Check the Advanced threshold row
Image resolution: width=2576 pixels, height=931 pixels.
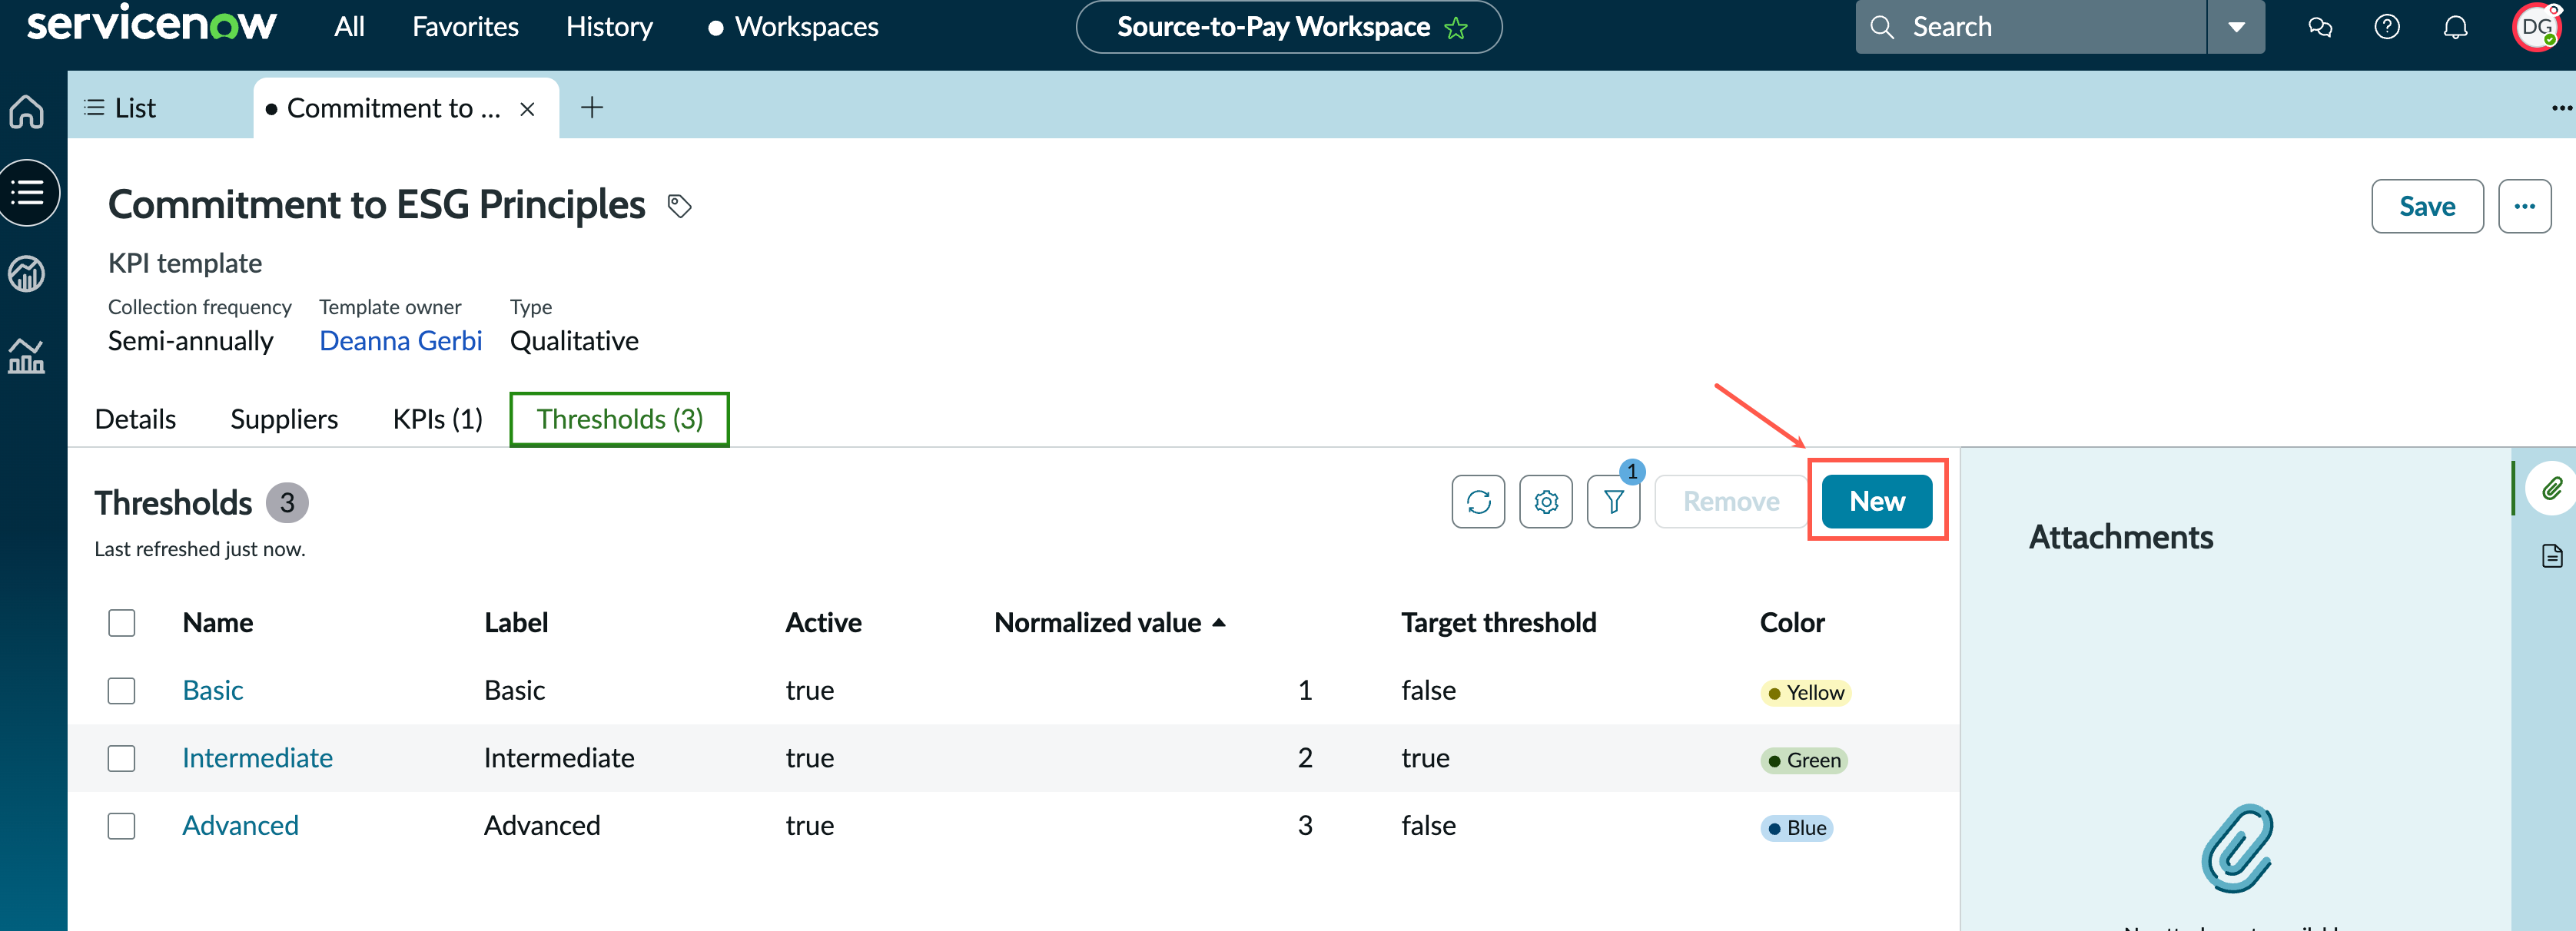pyautogui.click(x=122, y=826)
